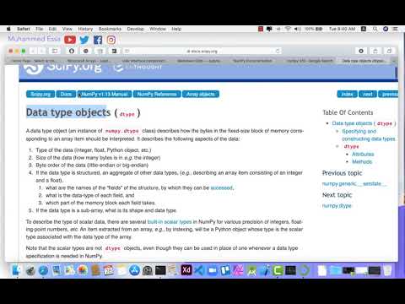Switch to the NumPy Documentation tab

tap(252, 61)
